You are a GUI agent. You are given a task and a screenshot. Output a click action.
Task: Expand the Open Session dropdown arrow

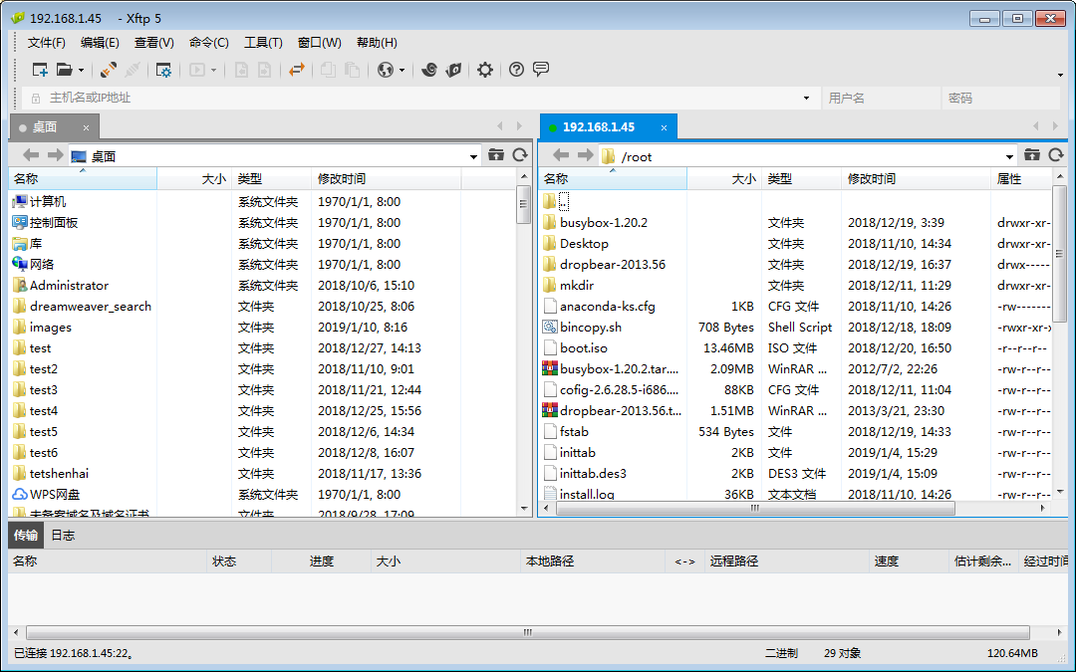81,70
